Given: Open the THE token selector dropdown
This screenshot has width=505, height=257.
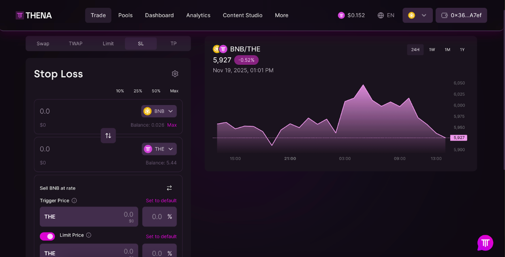Looking at the screenshot, I should click(159, 149).
